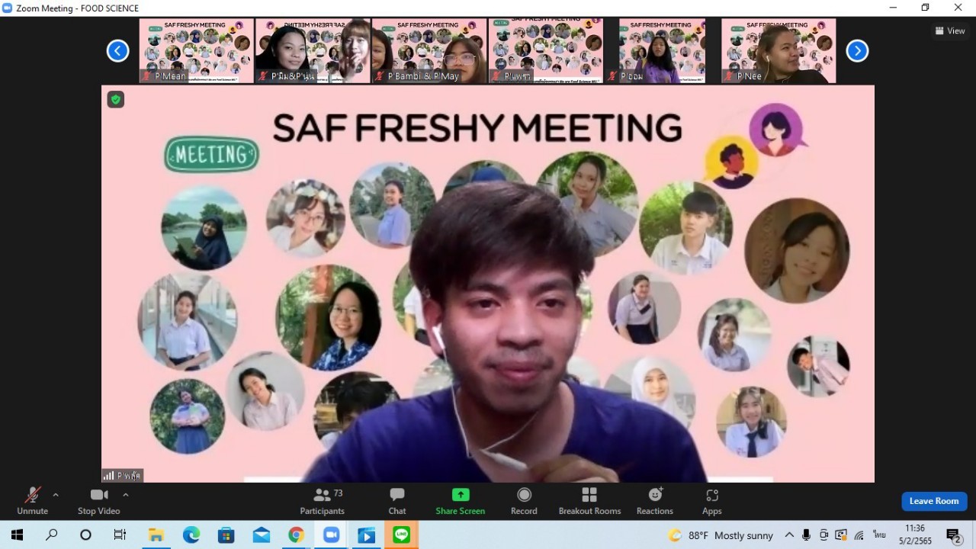976x549 pixels.
Task: Show hidden system tray icons
Action: (x=789, y=535)
